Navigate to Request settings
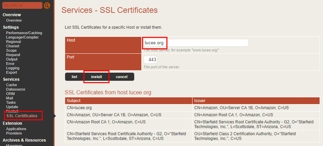Viewport: 323px width, 146px height. (x=13, y=55)
